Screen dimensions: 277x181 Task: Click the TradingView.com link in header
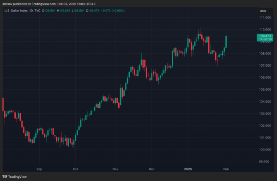click(x=44, y=4)
